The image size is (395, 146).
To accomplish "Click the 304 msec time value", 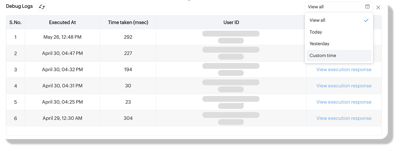I will click(128, 118).
